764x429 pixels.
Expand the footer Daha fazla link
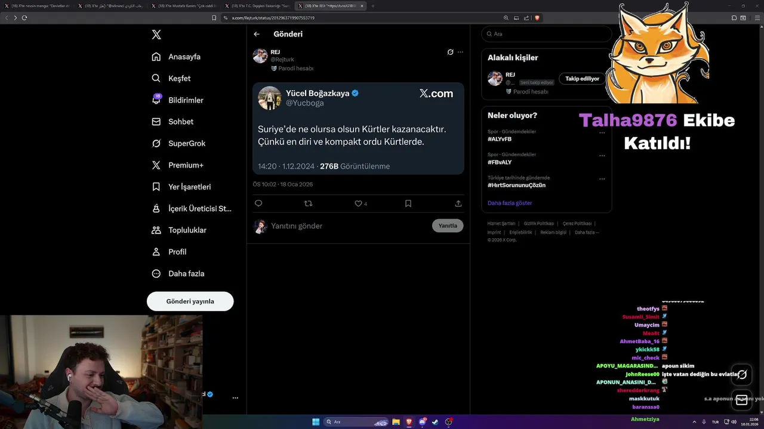587,232
